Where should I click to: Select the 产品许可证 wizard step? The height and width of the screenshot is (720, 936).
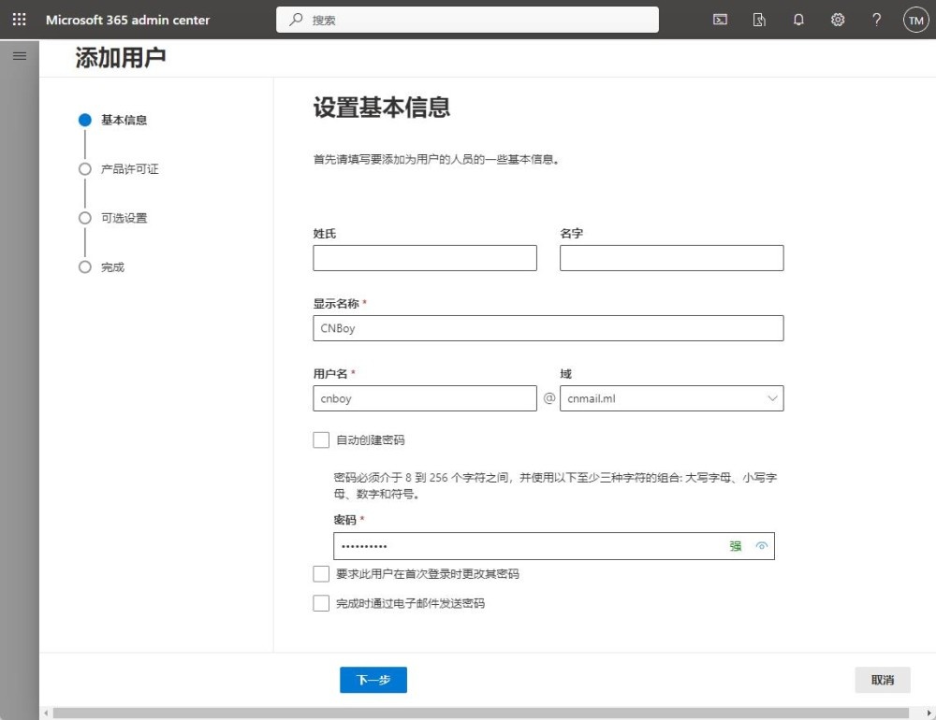129,169
